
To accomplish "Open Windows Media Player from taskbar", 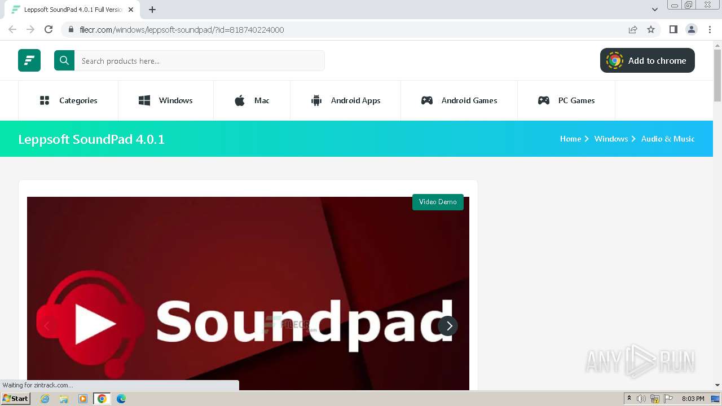I will [83, 399].
